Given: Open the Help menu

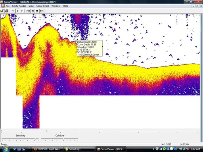Looking at the screenshot, I should [65, 6].
